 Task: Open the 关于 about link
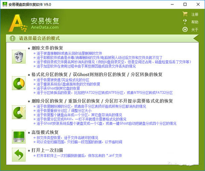195,29
